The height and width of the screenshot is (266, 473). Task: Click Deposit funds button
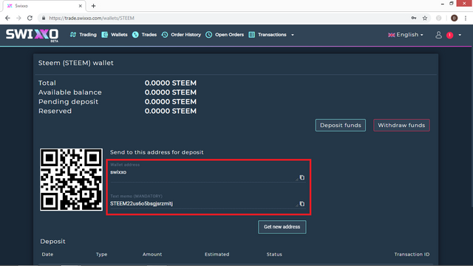point(340,125)
